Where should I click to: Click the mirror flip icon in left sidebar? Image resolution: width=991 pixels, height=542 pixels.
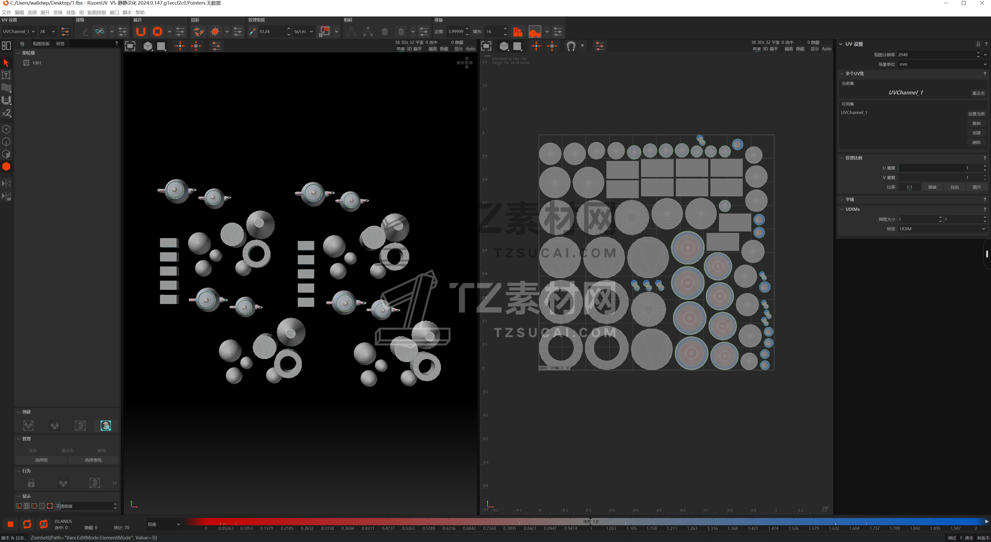pyautogui.click(x=6, y=183)
